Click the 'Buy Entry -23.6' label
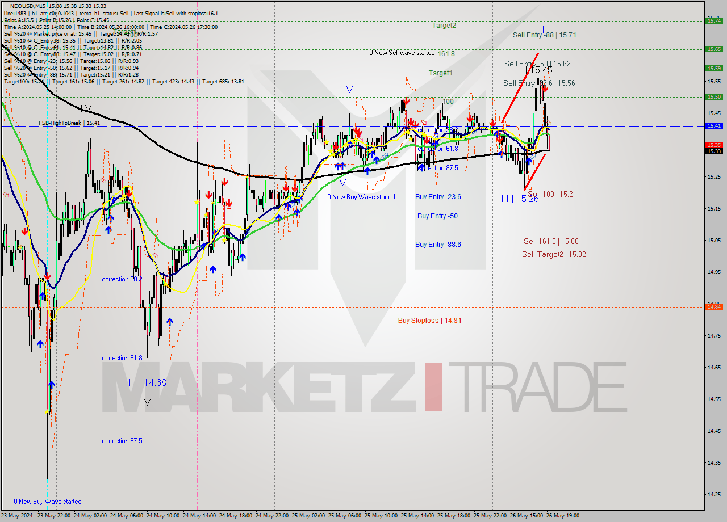 (x=438, y=197)
